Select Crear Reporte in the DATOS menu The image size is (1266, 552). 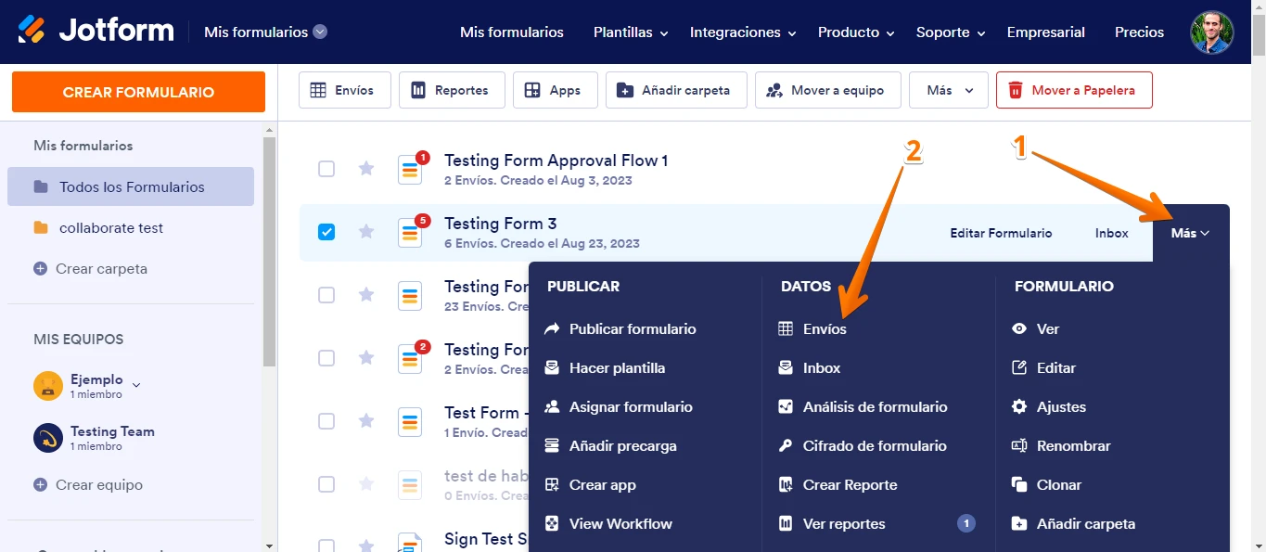tap(849, 484)
